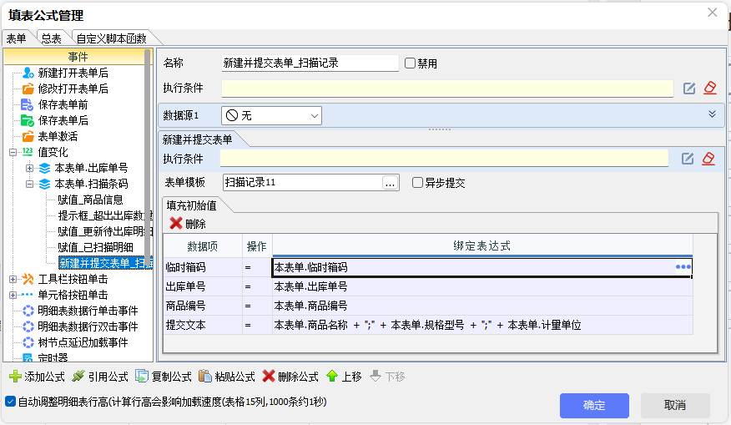This screenshot has height=425, width=731.
Task: Uncheck 自动调整明细表行高 checkbox
Action: [10, 402]
